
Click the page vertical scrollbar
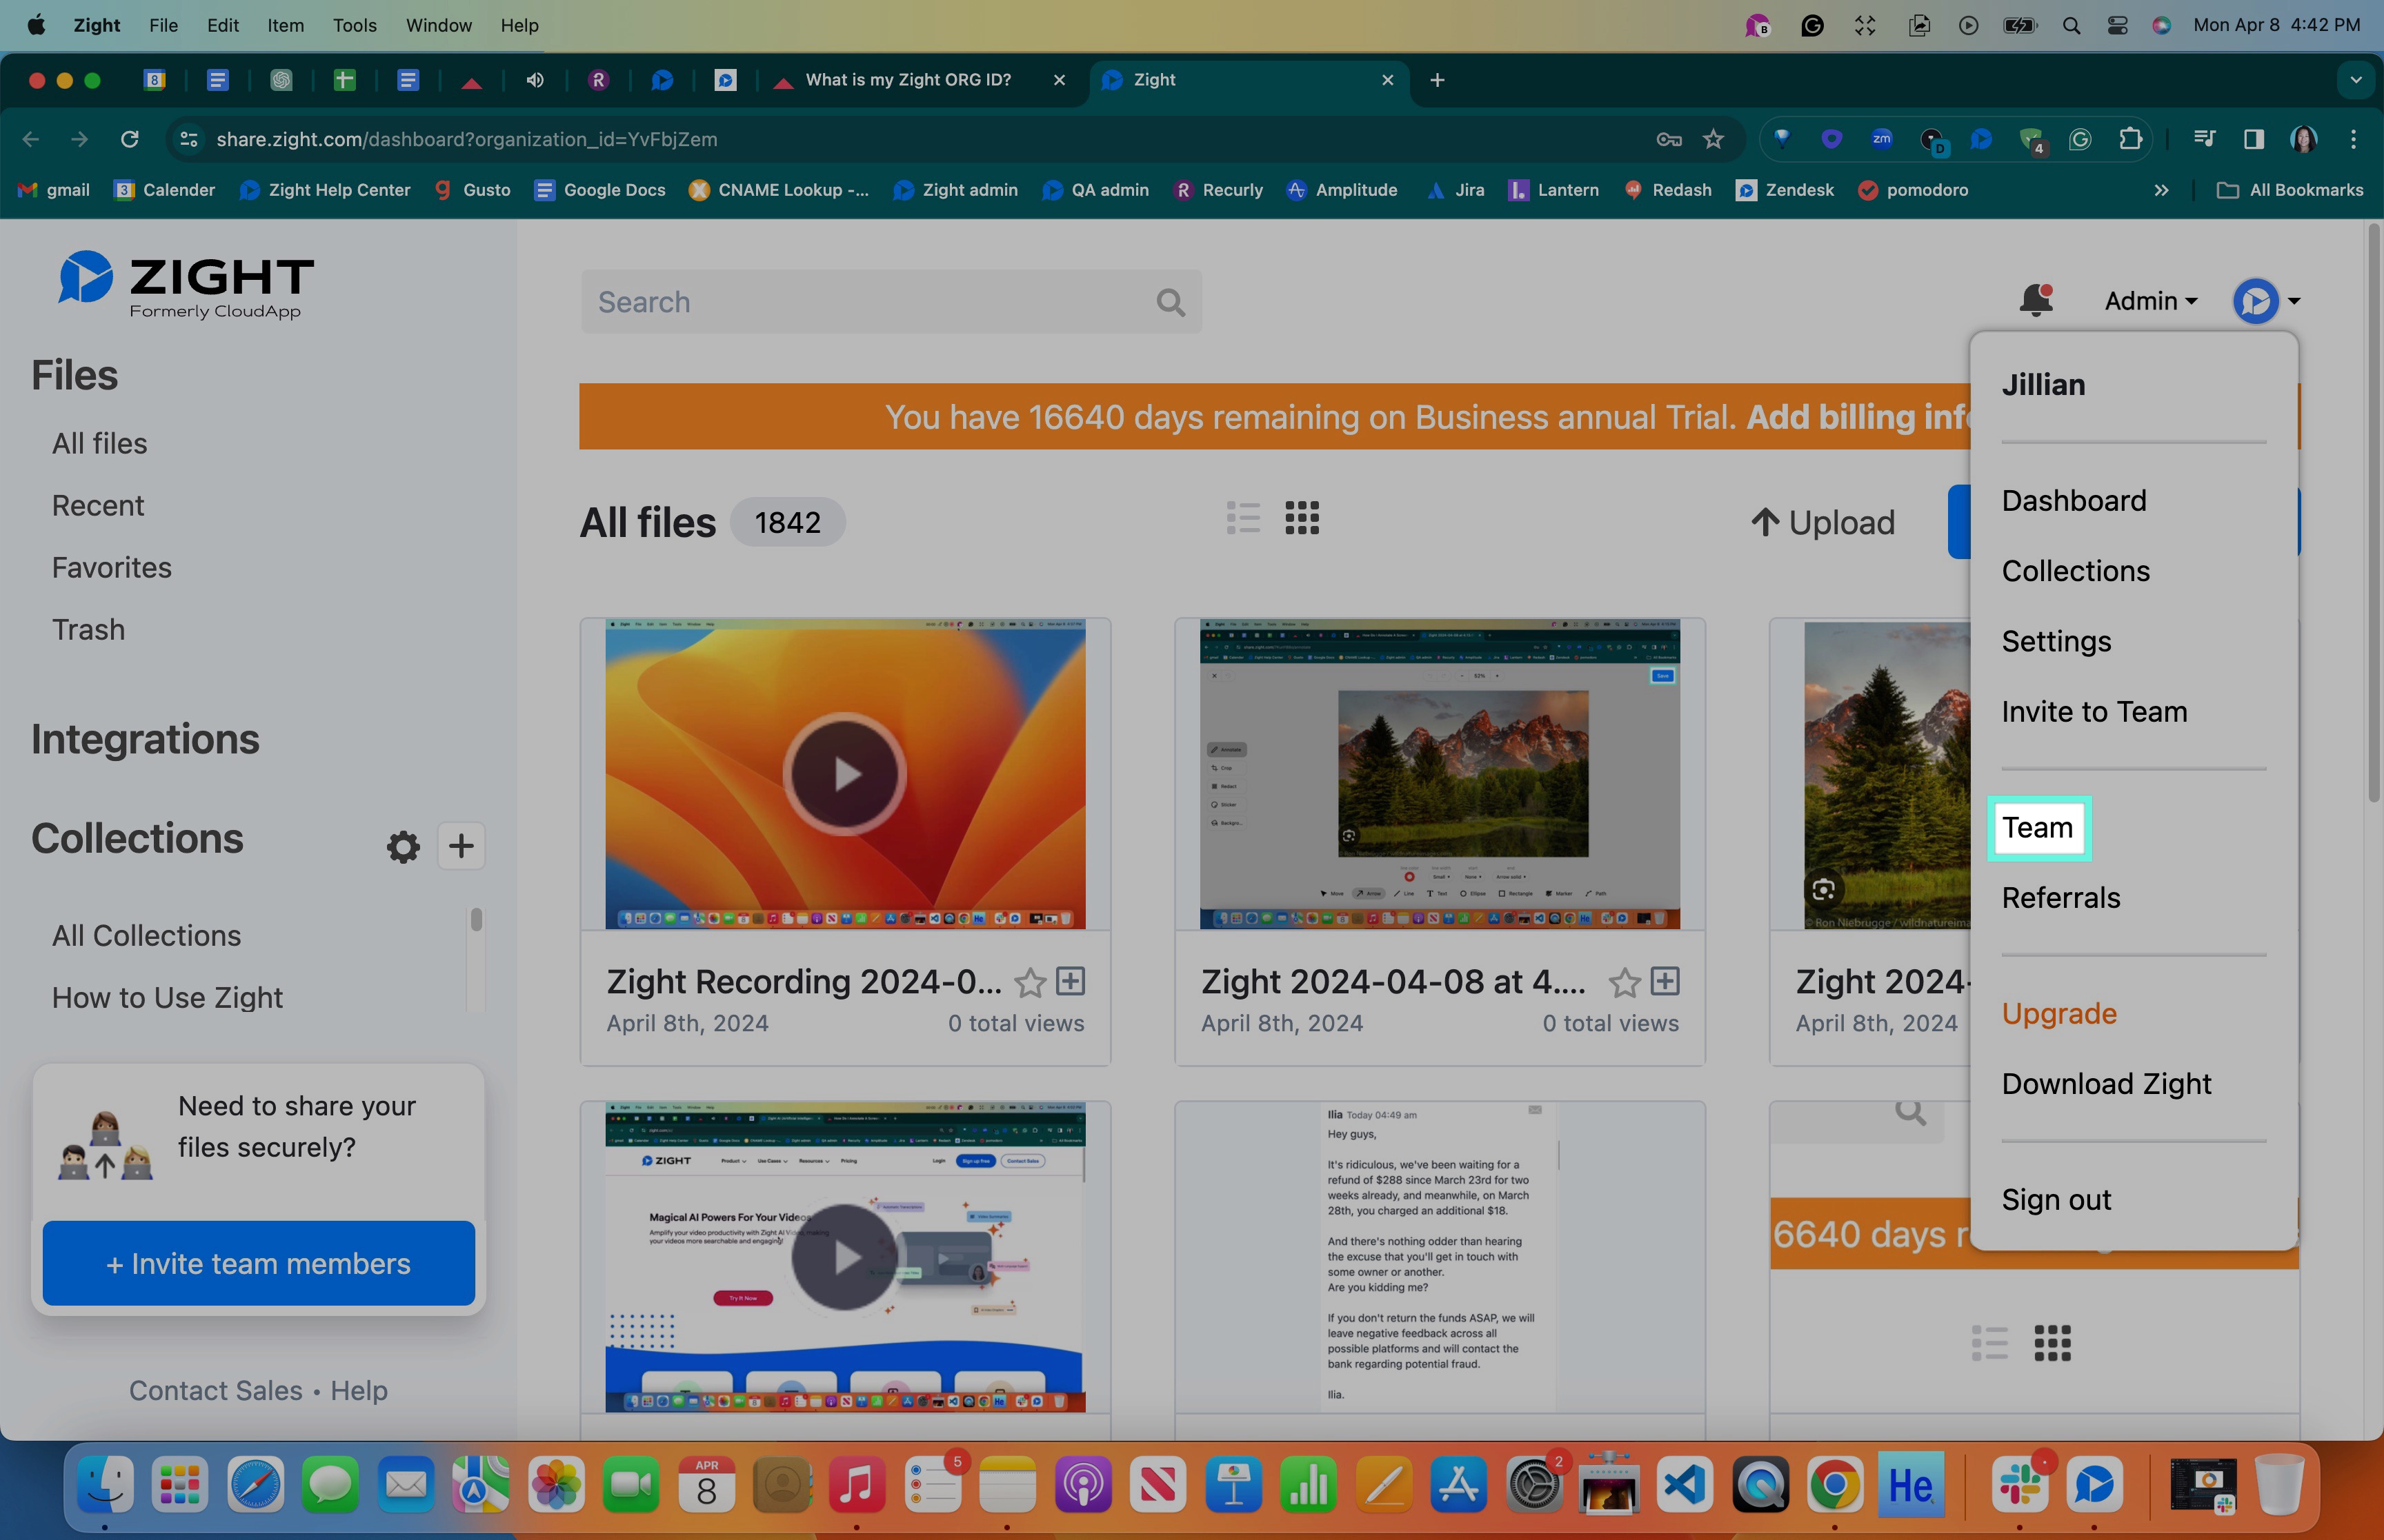pos(2375,514)
